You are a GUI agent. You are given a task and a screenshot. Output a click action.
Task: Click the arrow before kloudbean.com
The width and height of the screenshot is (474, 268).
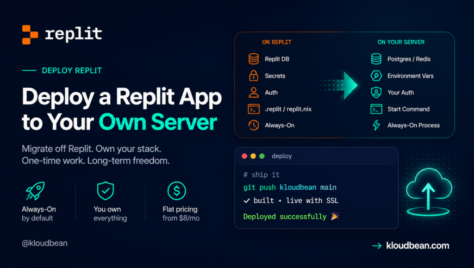(x=377, y=246)
